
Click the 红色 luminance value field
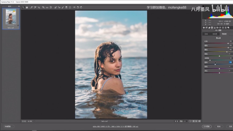click(x=231, y=41)
